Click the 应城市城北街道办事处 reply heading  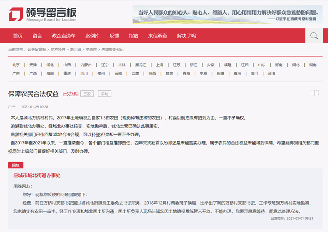click(x=37, y=175)
